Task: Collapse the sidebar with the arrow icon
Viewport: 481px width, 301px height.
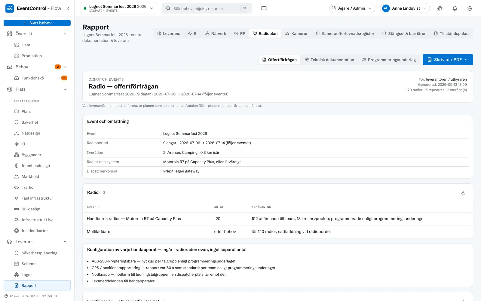Action: pos(68,8)
